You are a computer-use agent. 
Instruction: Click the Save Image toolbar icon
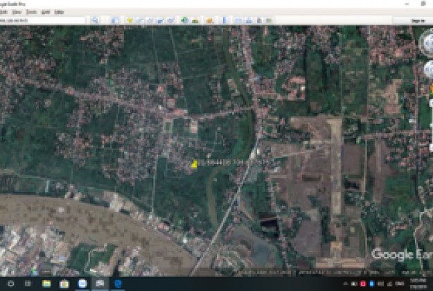pos(259,20)
